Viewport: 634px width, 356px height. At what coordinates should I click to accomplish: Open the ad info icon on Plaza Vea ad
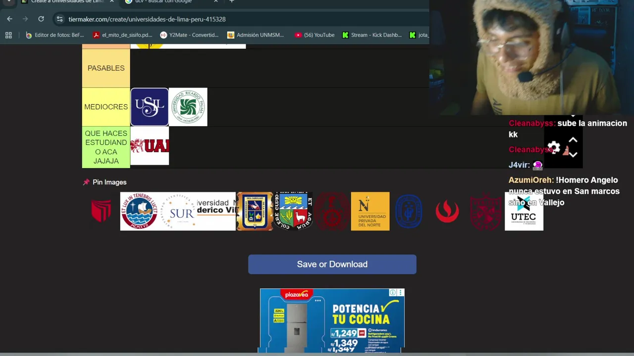coord(393,293)
